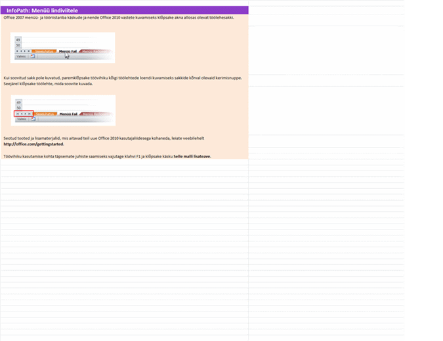Select the line starting 'Kui soovitud sakk pole kuvatud'

coord(123,78)
